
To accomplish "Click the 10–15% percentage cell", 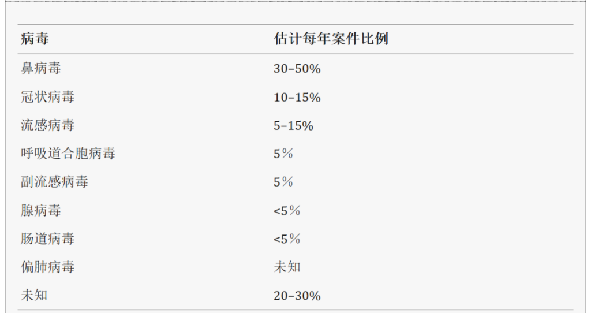I will coord(297,97).
